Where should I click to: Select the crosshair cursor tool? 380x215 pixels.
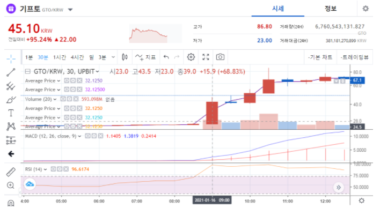pos(11,58)
